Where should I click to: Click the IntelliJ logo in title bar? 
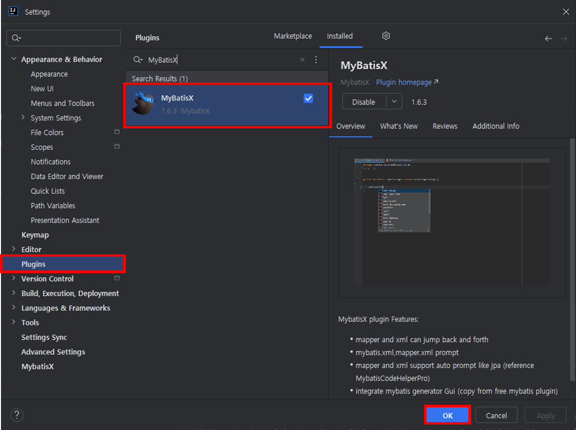pyautogui.click(x=13, y=11)
